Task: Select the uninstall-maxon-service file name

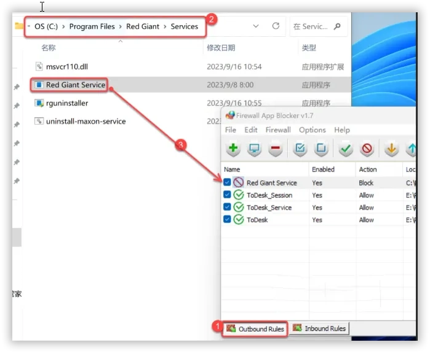Action: pyautogui.click(x=86, y=121)
